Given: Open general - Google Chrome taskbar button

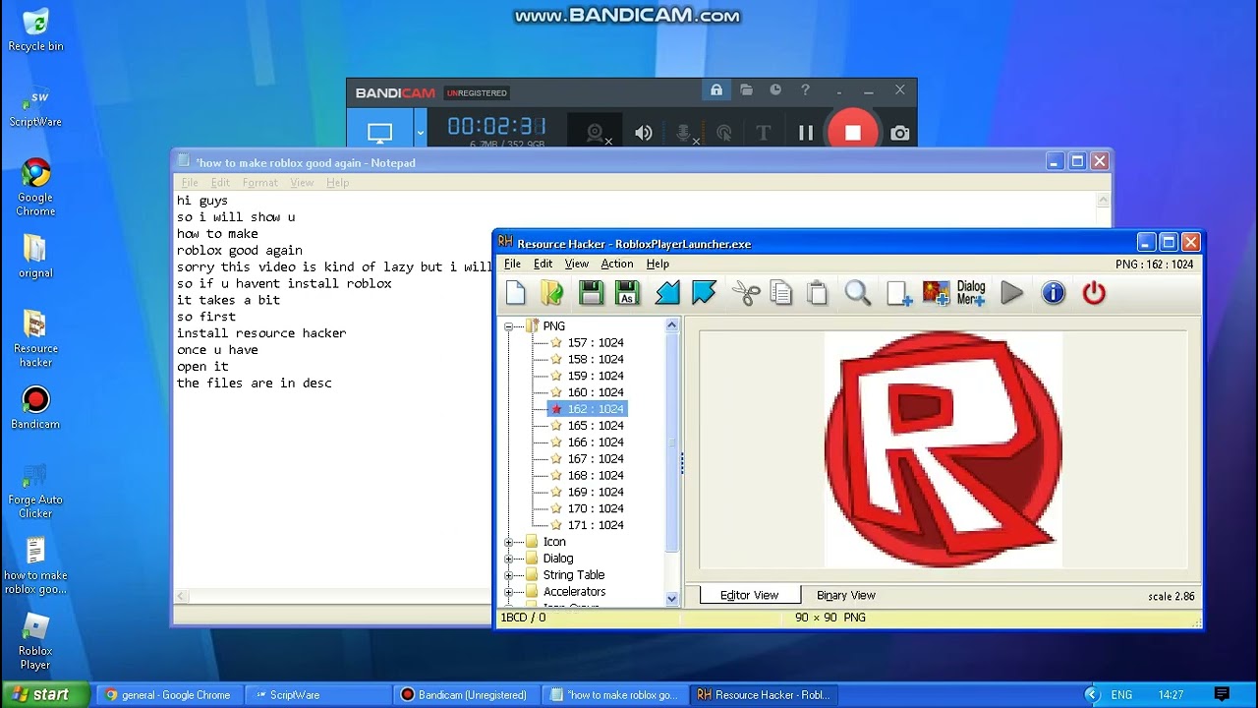Looking at the screenshot, I should (x=169, y=694).
